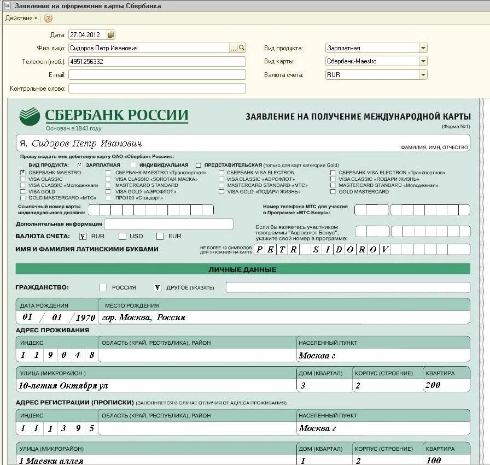Click the Дополнительная информация field
The image size is (490, 465).
(x=169, y=224)
